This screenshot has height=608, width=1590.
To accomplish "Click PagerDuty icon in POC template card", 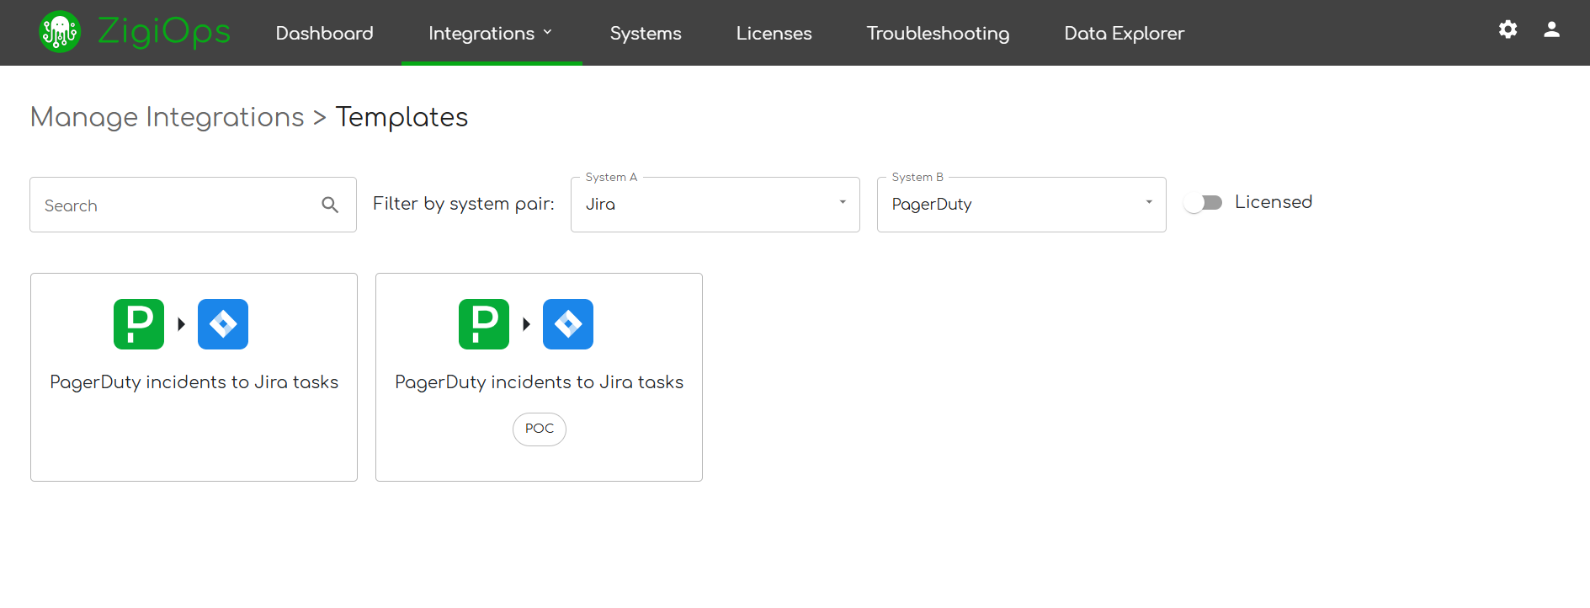I will 484,324.
